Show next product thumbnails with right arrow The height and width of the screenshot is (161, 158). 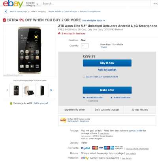pyautogui.click(x=51, y=90)
